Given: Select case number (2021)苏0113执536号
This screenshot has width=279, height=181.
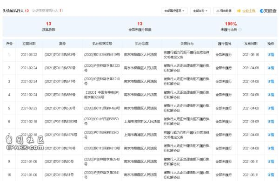Looking at the screenshot, I should tap(60, 108).
